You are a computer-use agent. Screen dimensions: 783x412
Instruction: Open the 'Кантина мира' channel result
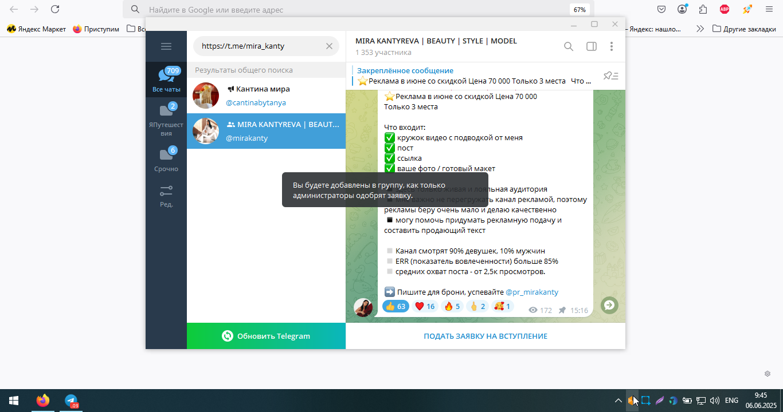click(266, 96)
